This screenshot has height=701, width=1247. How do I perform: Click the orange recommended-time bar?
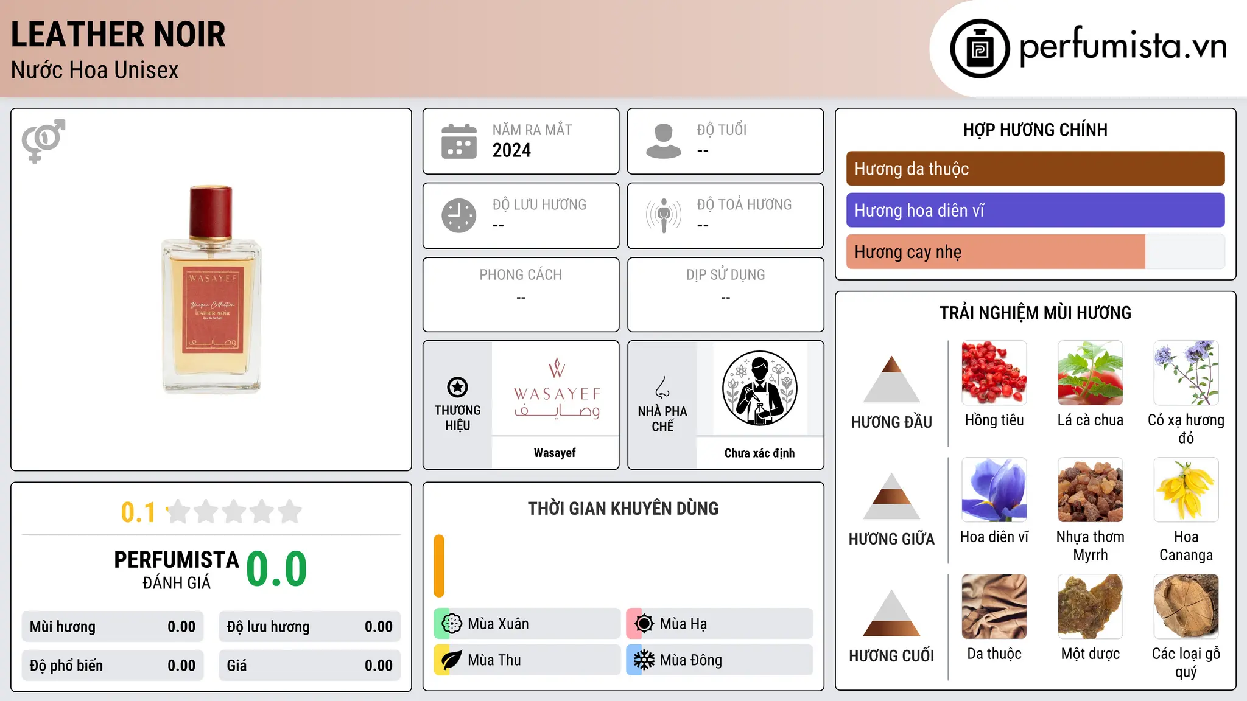[439, 566]
